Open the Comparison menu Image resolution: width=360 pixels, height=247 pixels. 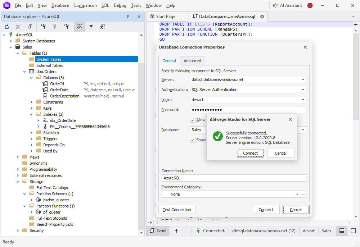pyautogui.click(x=85, y=5)
